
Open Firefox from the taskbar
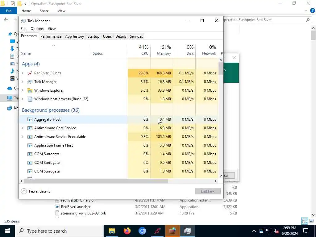(x=127, y=231)
